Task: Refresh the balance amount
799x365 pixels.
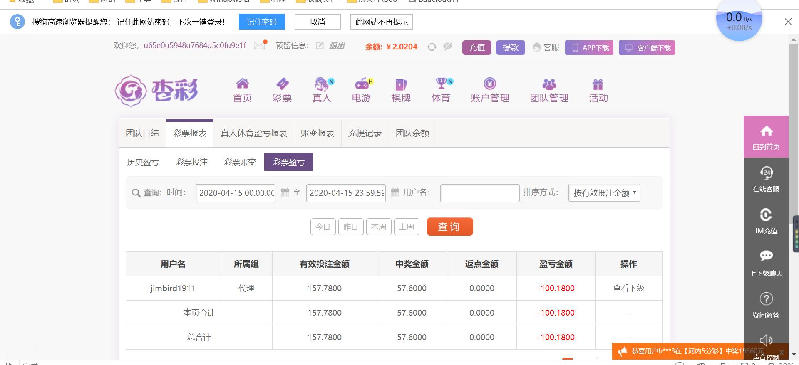Action: (432, 47)
